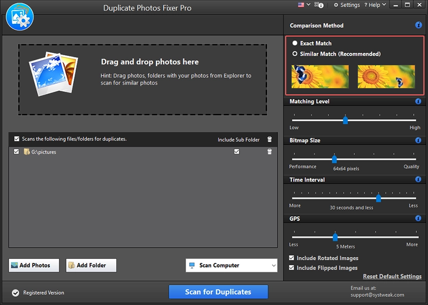Toggle Include Sub Folder for G:\pictures

[237, 152]
